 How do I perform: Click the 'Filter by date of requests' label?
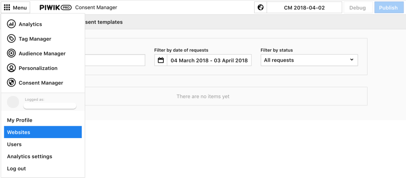coord(181,50)
